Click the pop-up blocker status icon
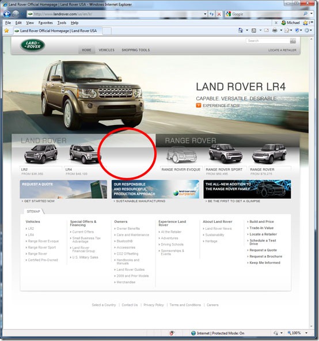 [x=172, y=333]
